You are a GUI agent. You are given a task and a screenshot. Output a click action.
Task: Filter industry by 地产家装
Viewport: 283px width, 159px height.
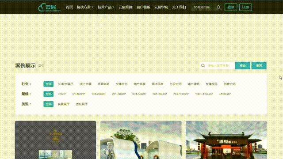[140, 84]
